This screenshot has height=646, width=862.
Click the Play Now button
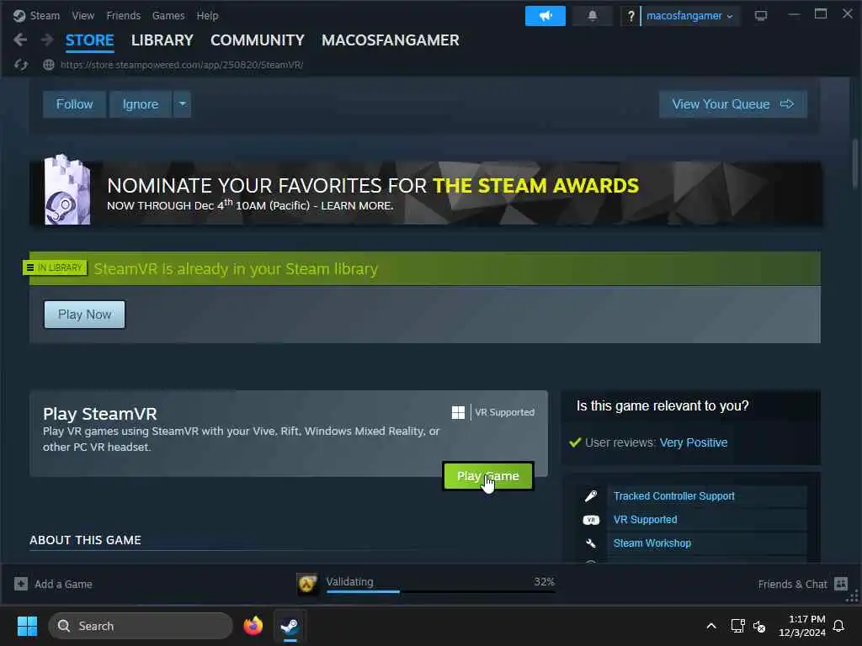coord(85,315)
